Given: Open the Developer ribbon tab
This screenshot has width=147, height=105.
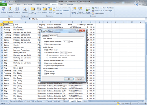Looking at the screenshot, I should click(x=70, y=5).
